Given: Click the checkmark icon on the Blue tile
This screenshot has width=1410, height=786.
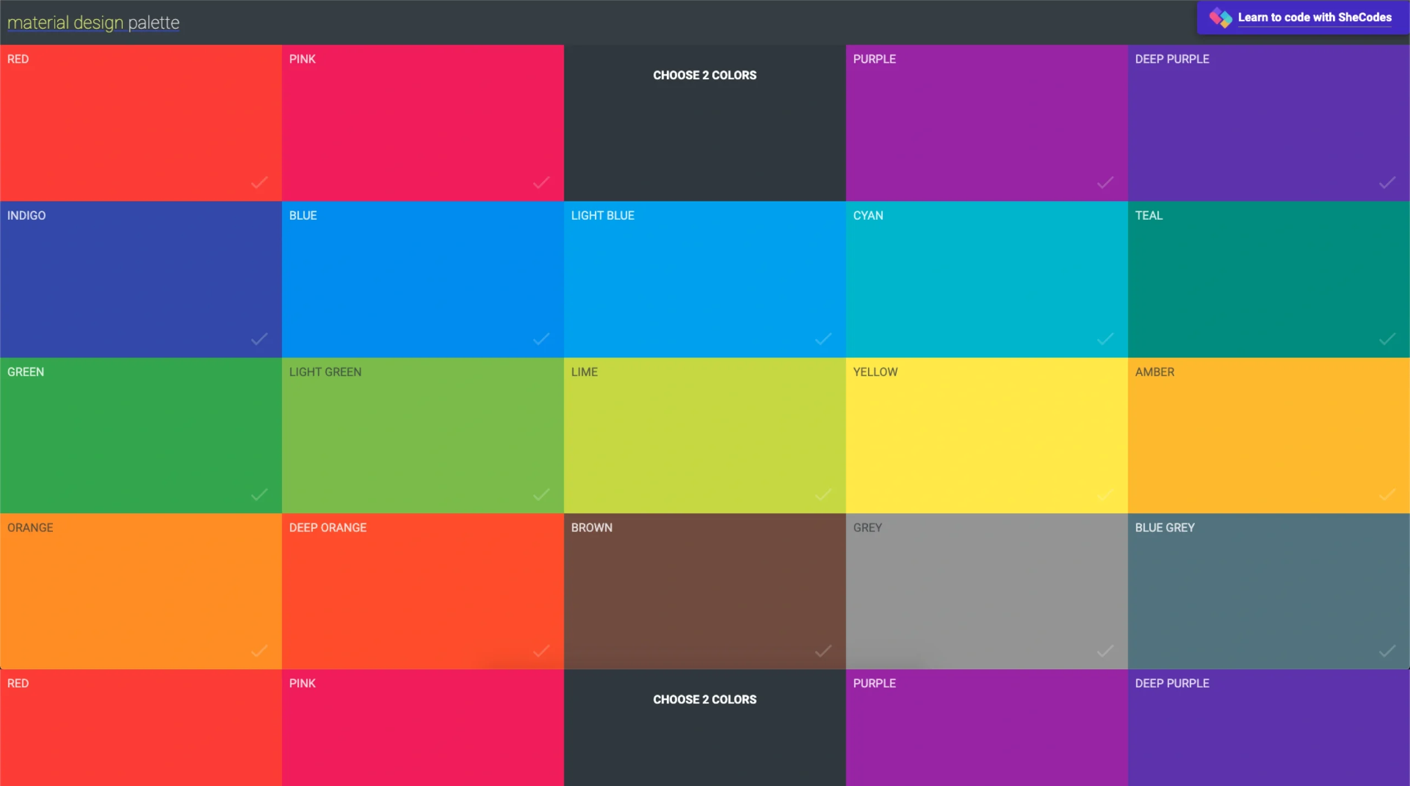Looking at the screenshot, I should tap(541, 339).
